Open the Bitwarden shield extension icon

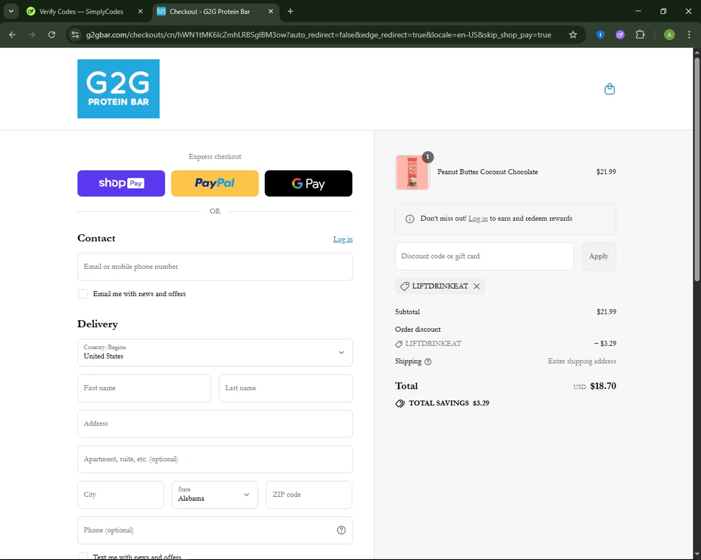[x=601, y=35]
